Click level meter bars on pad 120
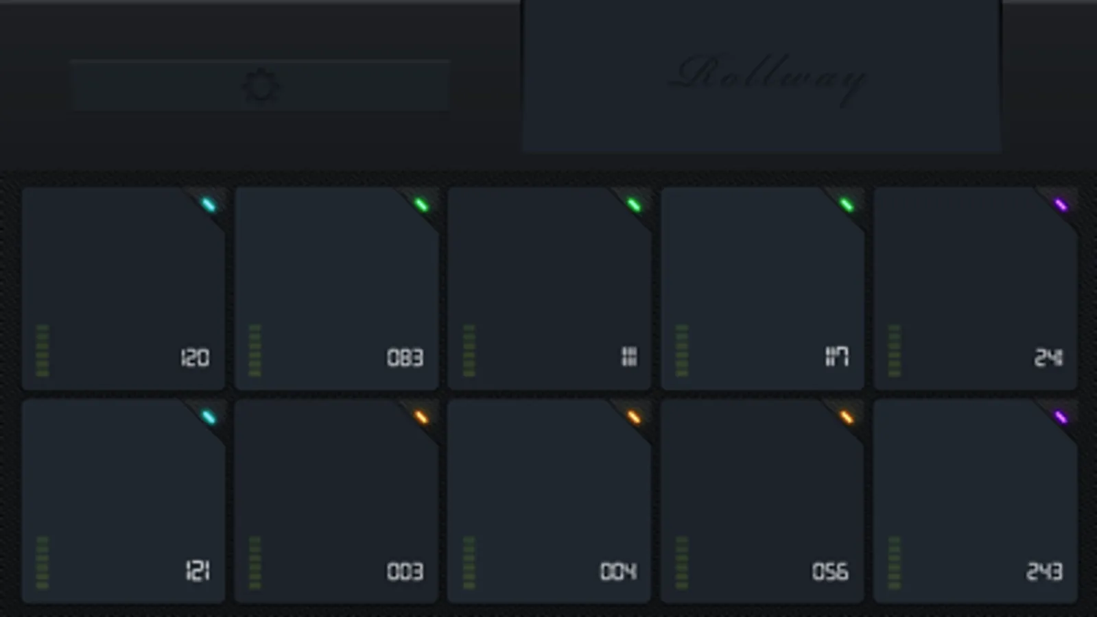Image resolution: width=1097 pixels, height=617 pixels. (42, 350)
